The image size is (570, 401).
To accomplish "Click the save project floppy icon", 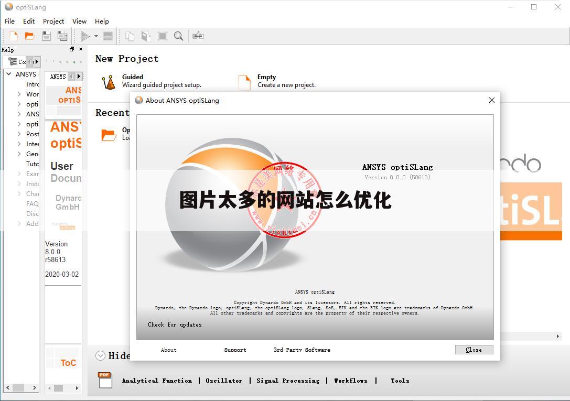I will [x=47, y=36].
